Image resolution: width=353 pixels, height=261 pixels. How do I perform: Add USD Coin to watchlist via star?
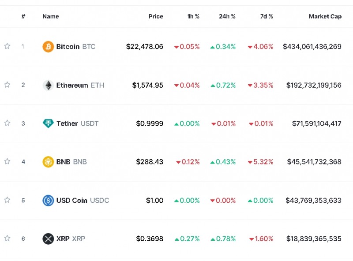(7, 200)
